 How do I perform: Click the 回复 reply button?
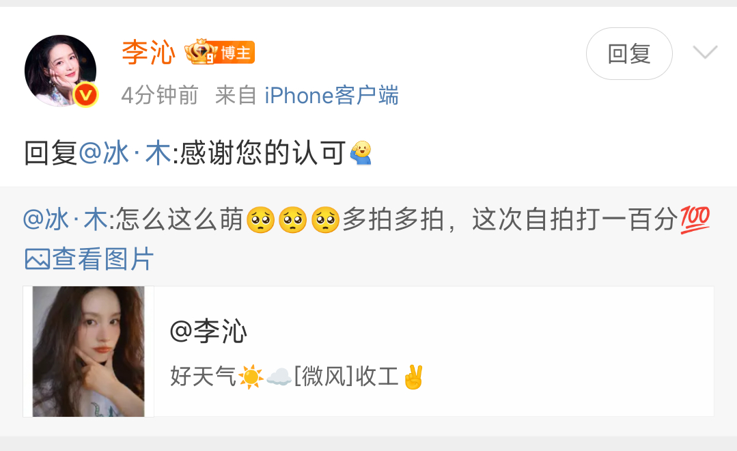point(629,53)
